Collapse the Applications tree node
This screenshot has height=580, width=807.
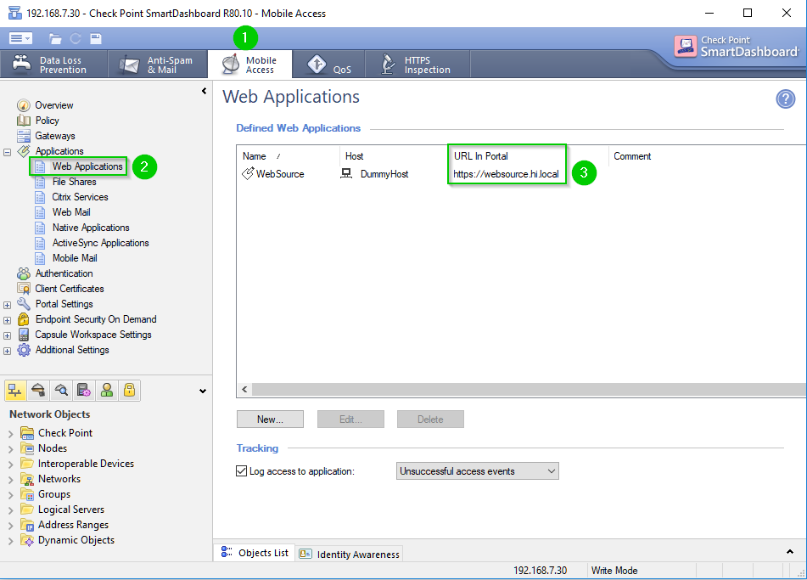click(7, 152)
